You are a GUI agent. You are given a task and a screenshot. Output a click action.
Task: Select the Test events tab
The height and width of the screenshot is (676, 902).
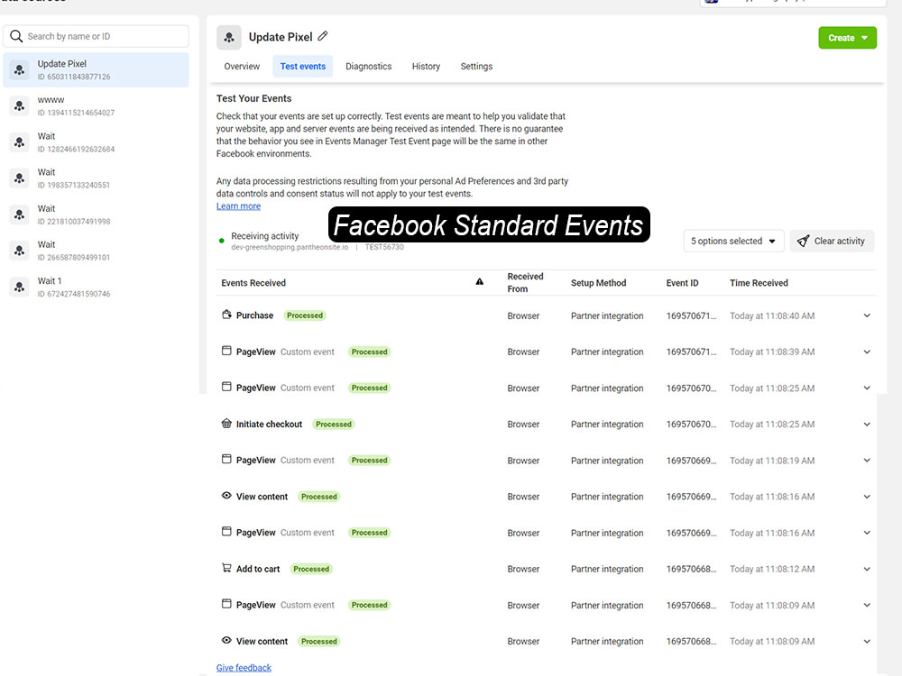pos(302,66)
